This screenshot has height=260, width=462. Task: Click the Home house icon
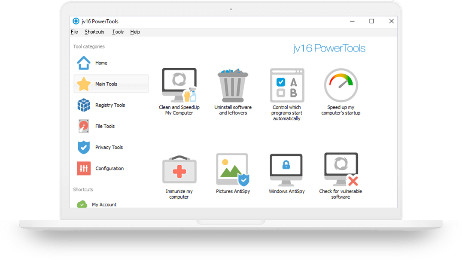point(84,63)
